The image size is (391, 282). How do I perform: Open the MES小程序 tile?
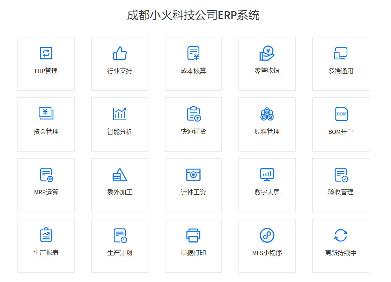tap(267, 246)
